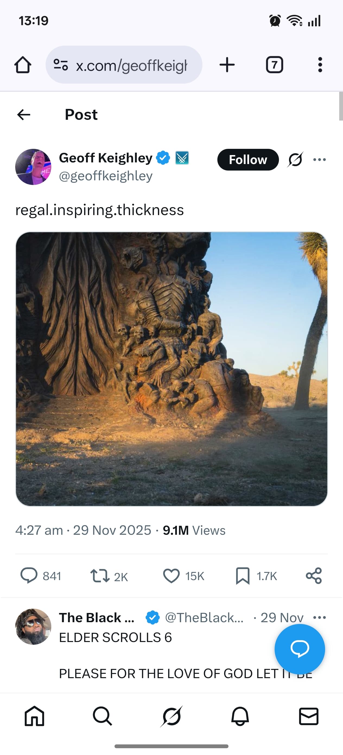Open the @geoffkeighley handle link

pyautogui.click(x=106, y=176)
